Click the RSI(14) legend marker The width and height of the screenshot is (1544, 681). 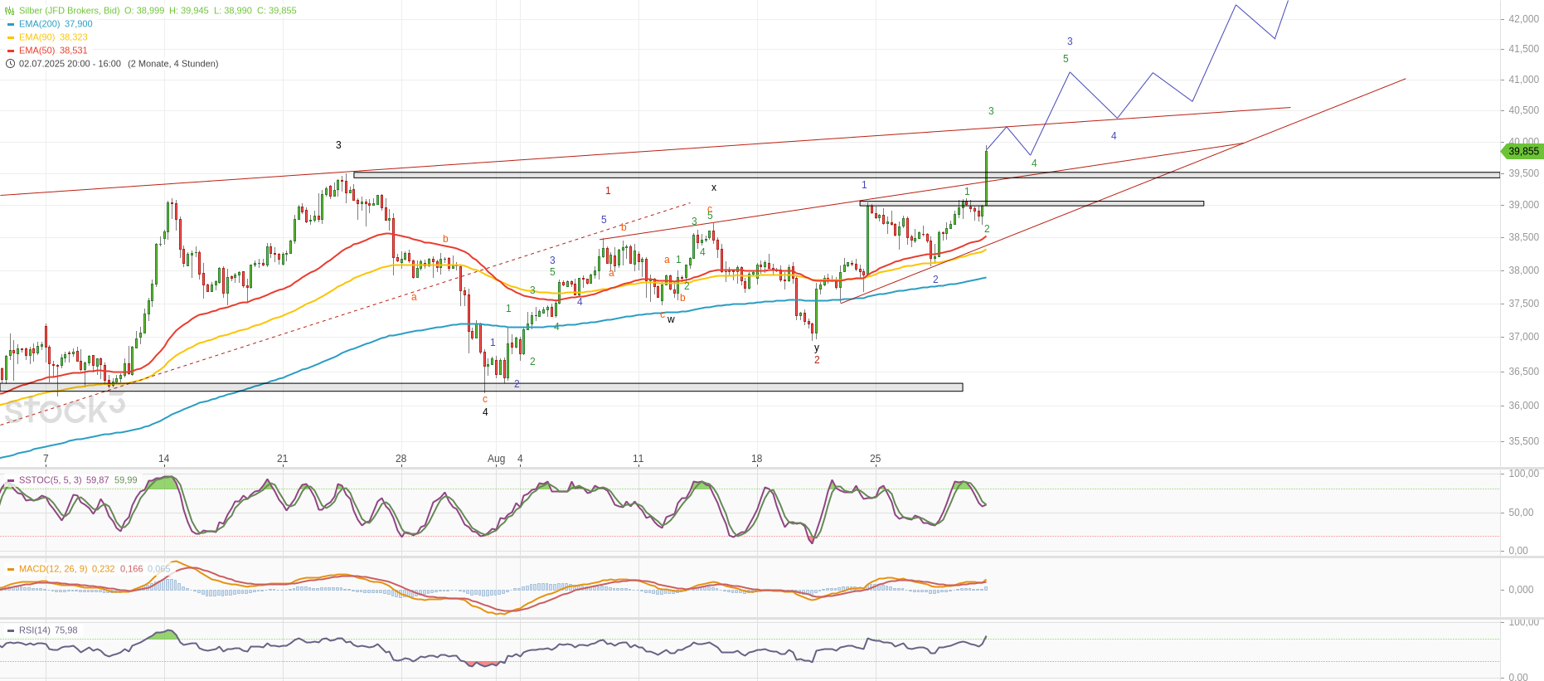10,630
